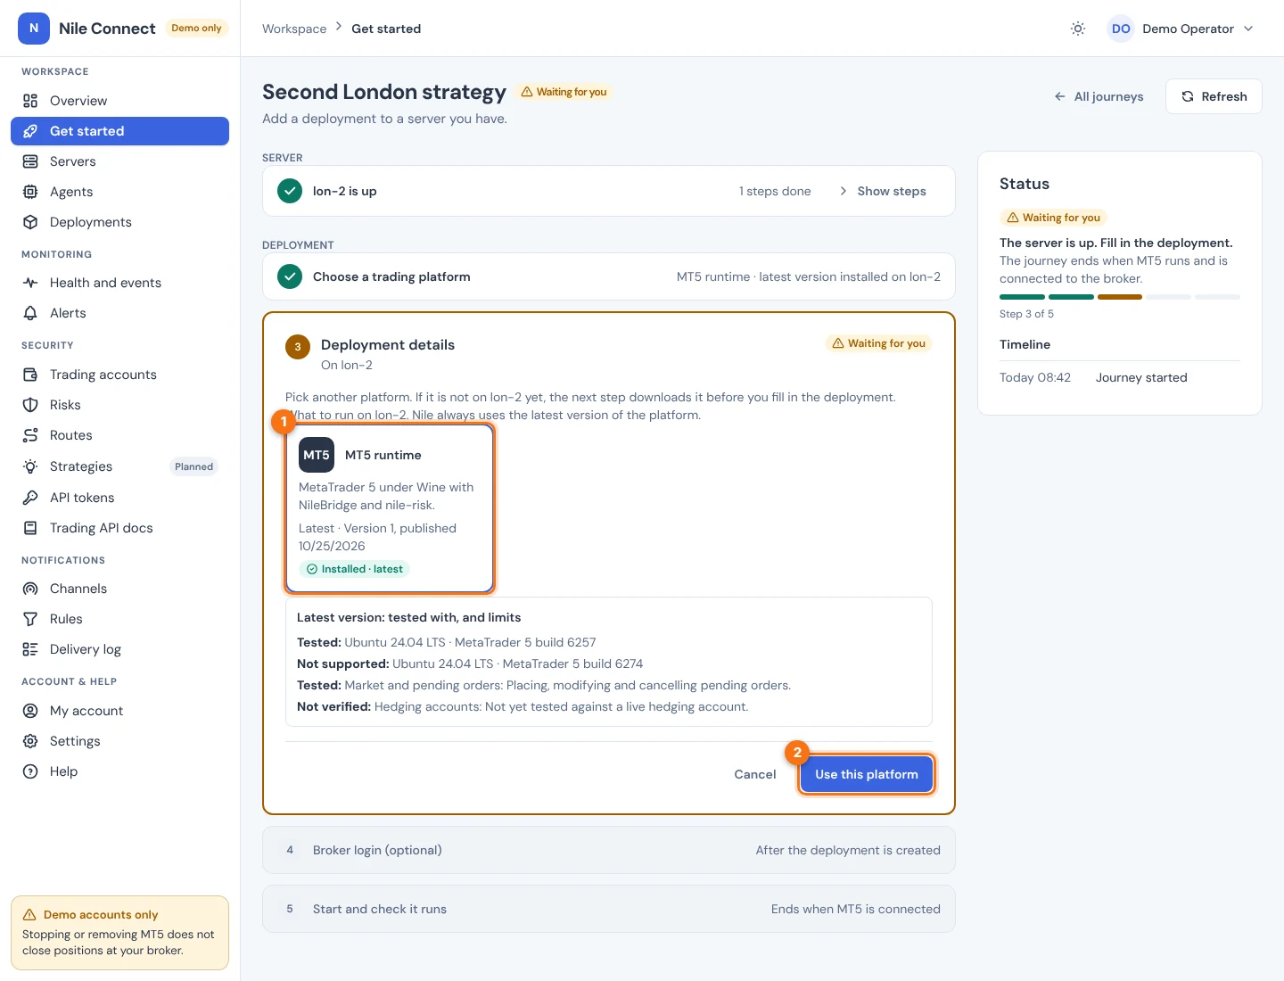Click the Nile Connect logo

point(34,29)
